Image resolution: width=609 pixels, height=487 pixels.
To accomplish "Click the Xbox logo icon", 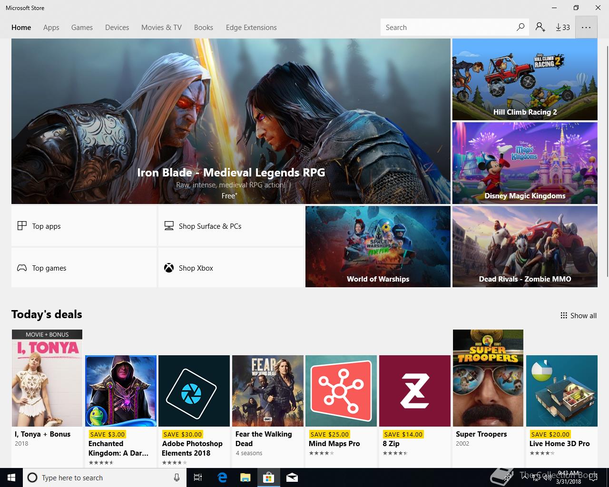I will pyautogui.click(x=169, y=268).
